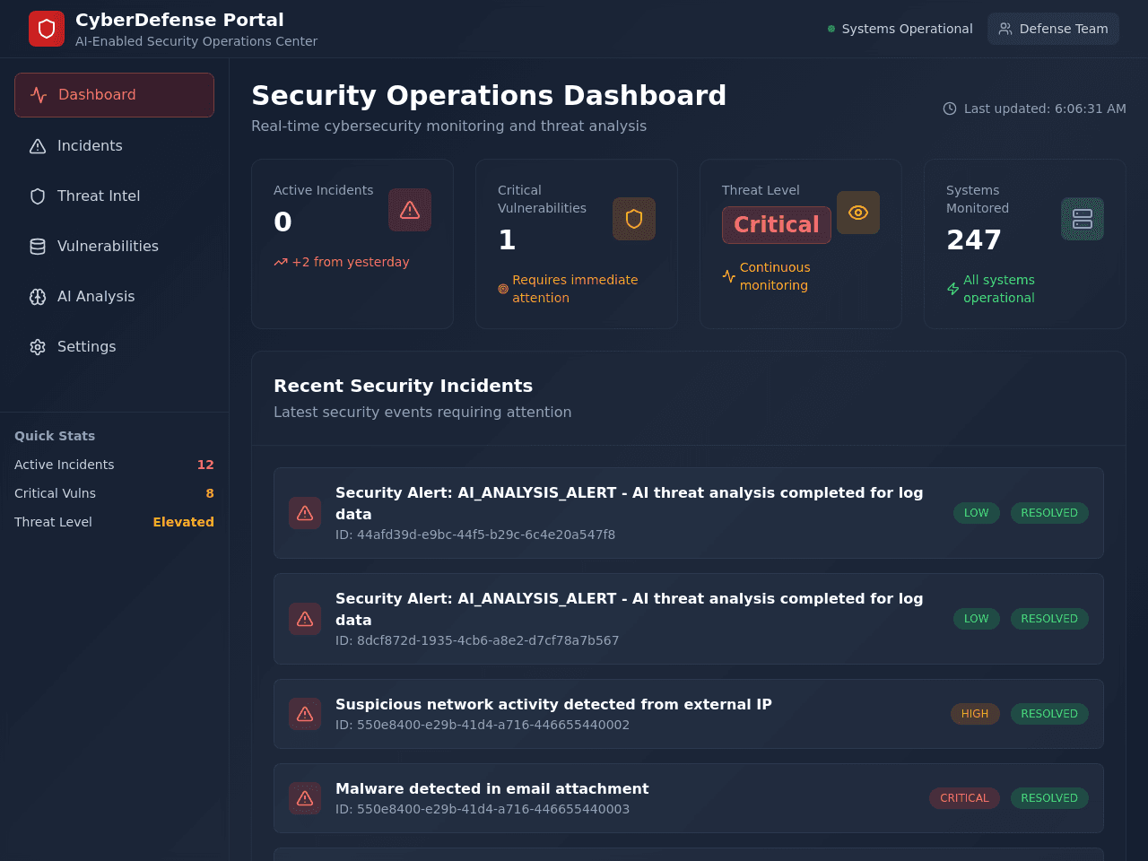
Task: Click RESOLVED badge on incident 8dcf872d
Action: [x=1049, y=619]
